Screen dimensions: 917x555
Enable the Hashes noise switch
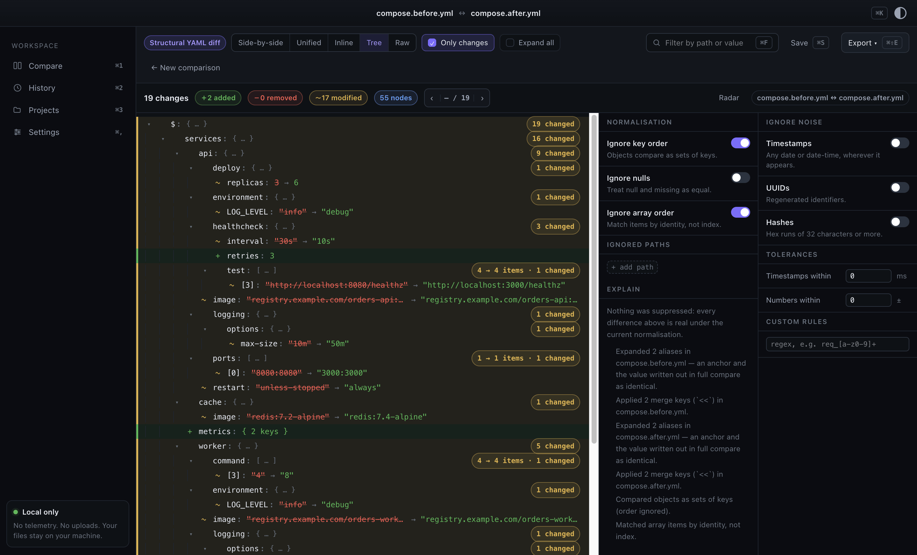[899, 222]
